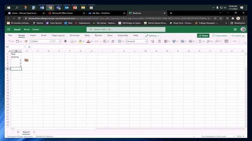Click the Borders icon

[72, 41]
